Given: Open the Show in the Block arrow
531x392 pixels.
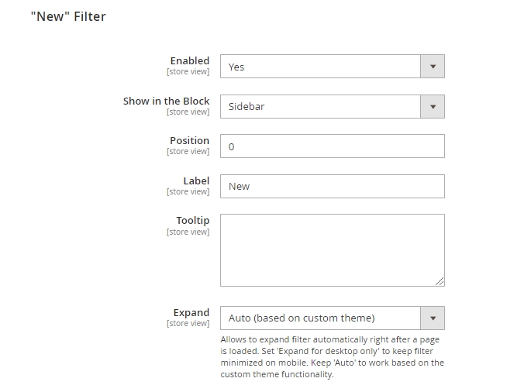Looking at the screenshot, I should 433,106.
